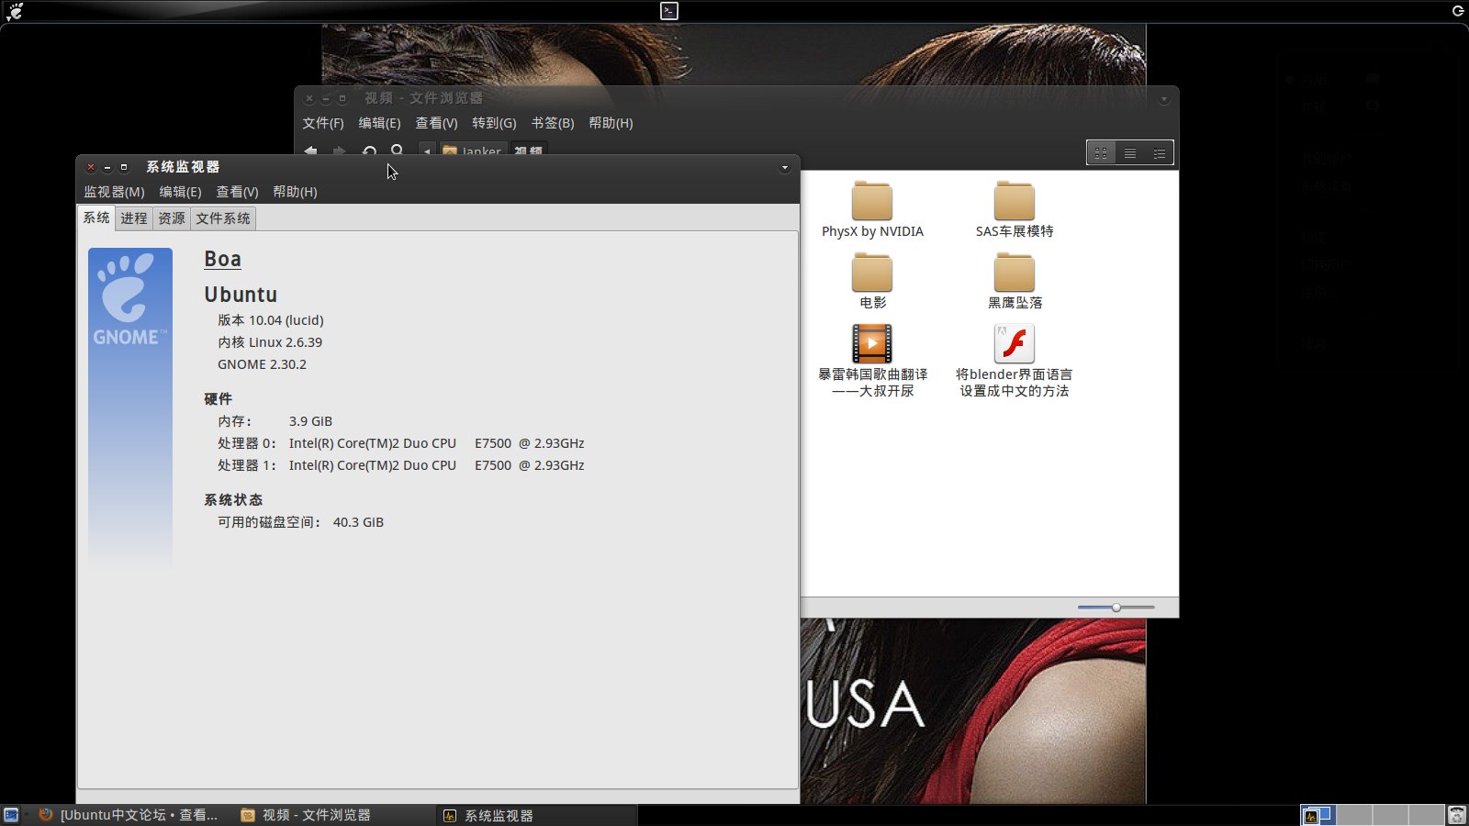This screenshot has width=1469, height=826.
Task: Open the SAS车展模特 folder
Action: (x=1014, y=201)
